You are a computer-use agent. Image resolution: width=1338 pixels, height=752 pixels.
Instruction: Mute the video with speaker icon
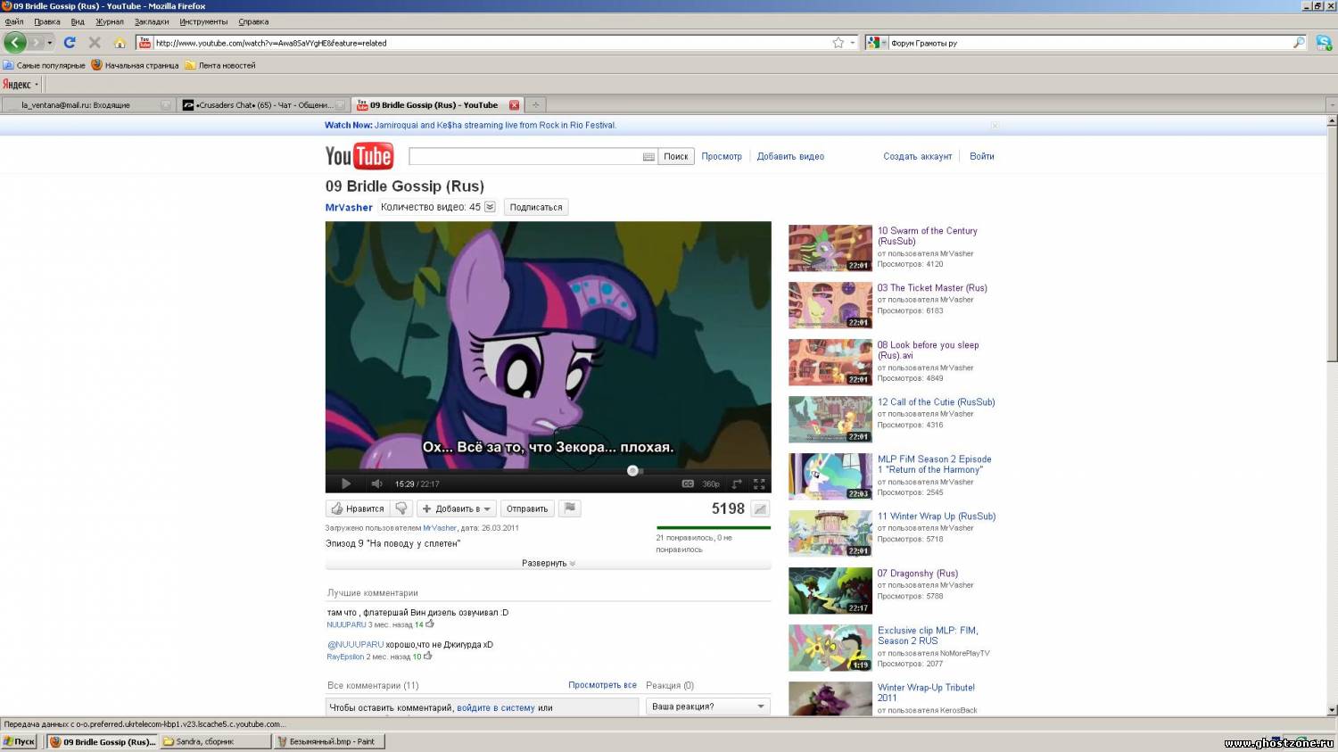coord(376,483)
